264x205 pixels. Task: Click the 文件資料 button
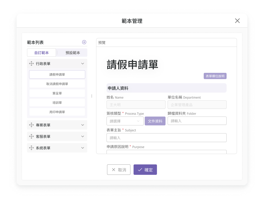[155, 121]
